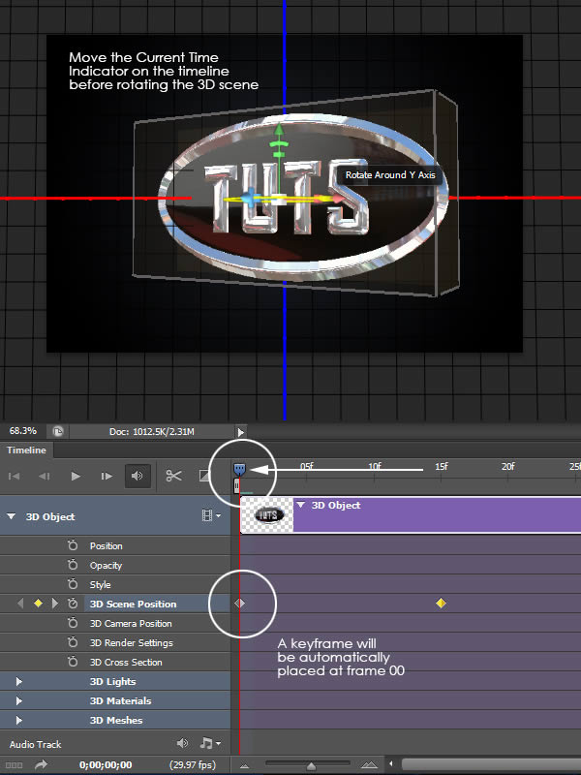This screenshot has height=775, width=581.
Task: Select the yellow keyframe at frame 15
Action: (x=442, y=603)
